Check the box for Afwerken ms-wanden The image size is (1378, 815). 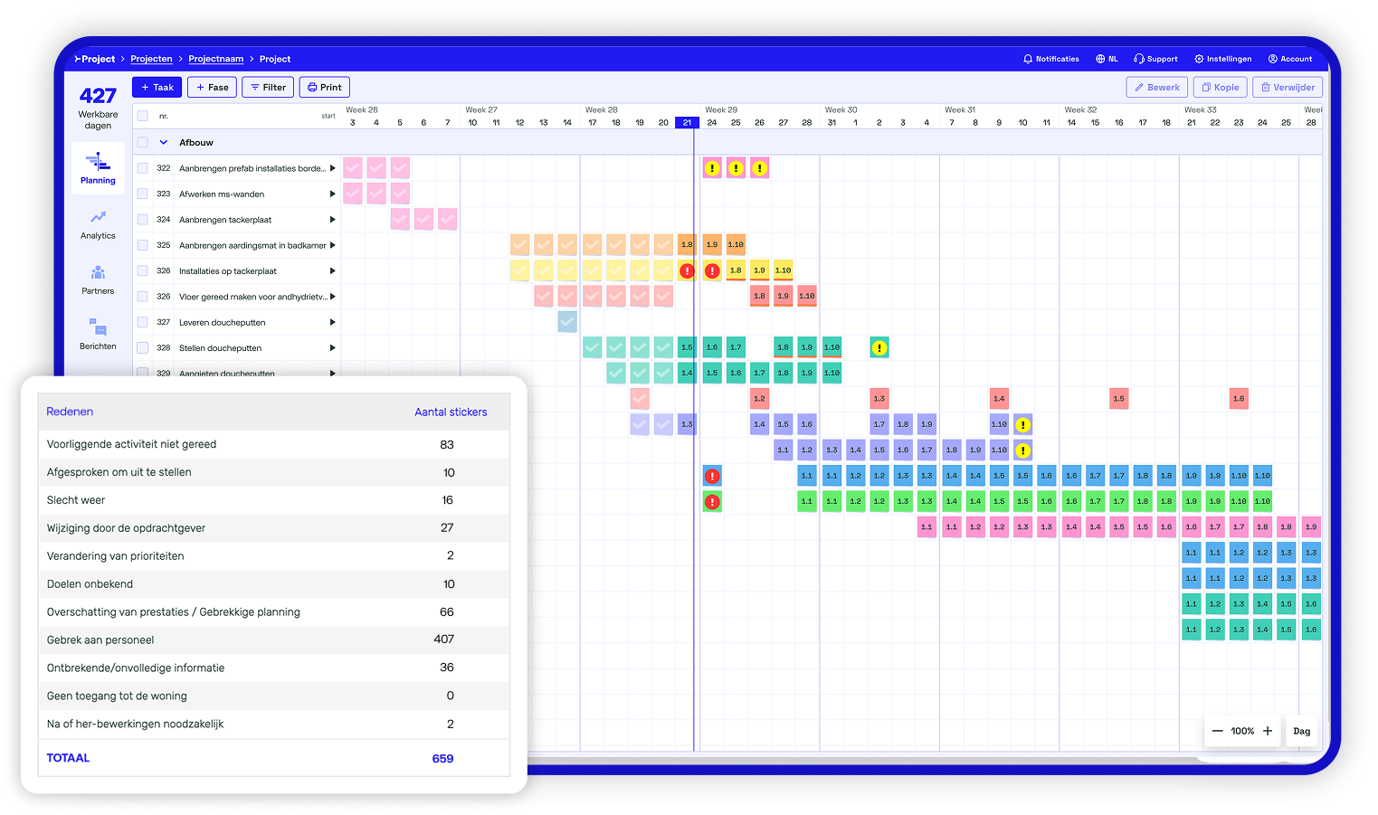click(142, 194)
